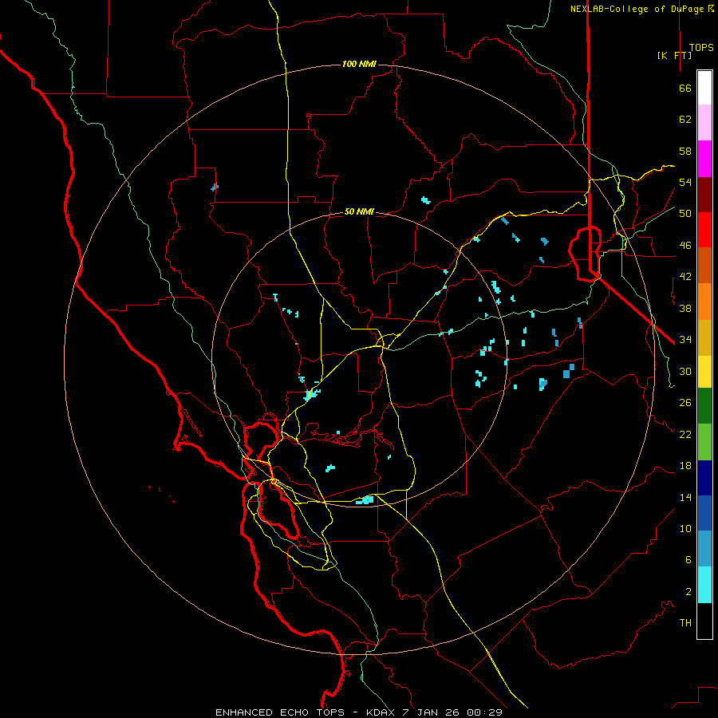Click the steel blue 10 kft swatch
The height and width of the screenshot is (718, 718).
(704, 549)
